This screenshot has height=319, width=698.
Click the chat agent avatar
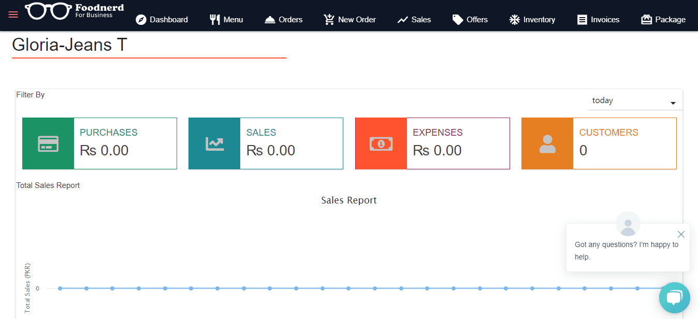[x=628, y=224]
